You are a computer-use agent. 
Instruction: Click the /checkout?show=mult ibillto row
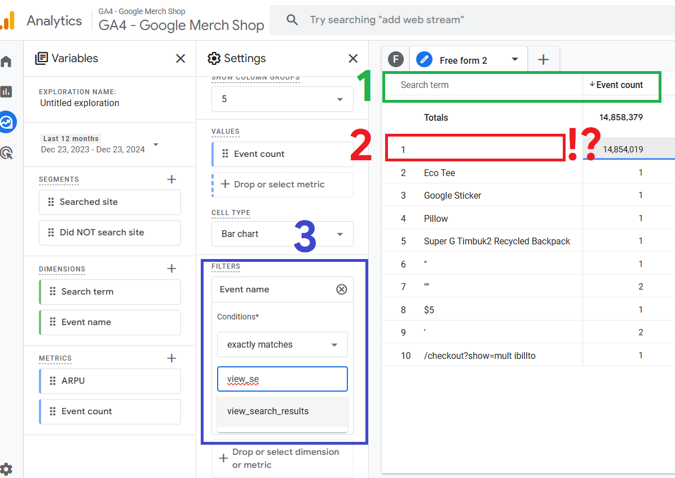tap(528, 356)
